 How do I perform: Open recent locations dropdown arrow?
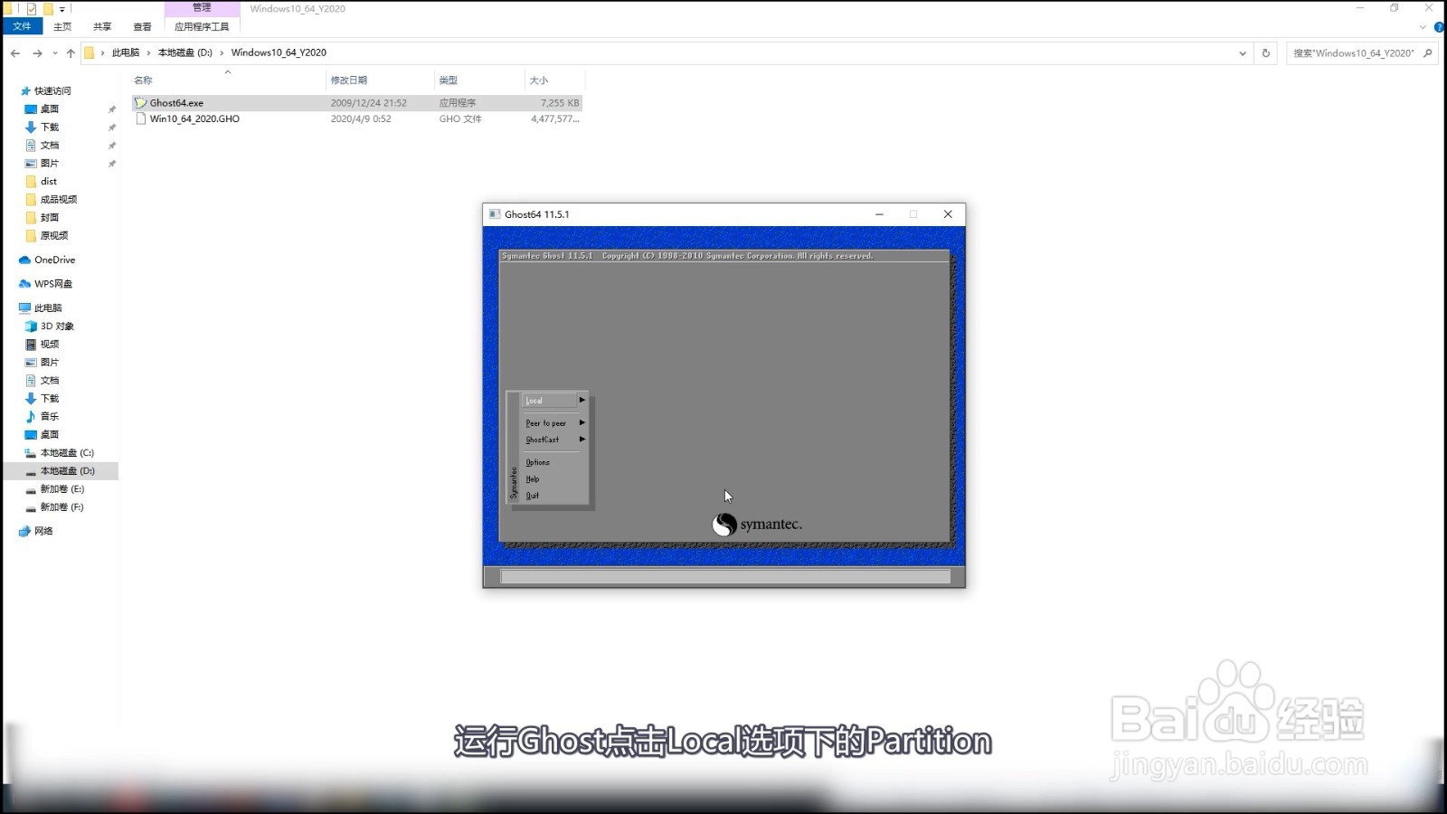(x=55, y=53)
